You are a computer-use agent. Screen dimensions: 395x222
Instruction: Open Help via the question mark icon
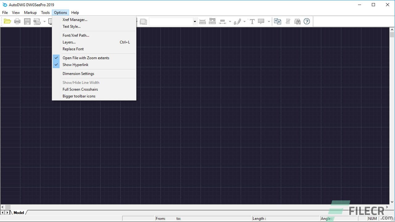pos(307,21)
